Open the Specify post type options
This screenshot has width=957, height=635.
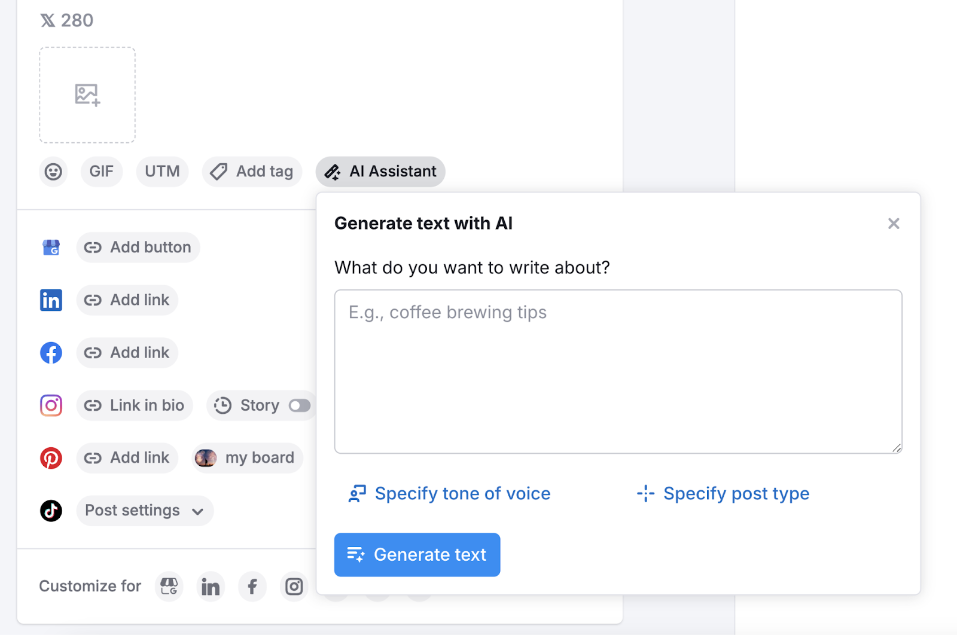pos(723,493)
